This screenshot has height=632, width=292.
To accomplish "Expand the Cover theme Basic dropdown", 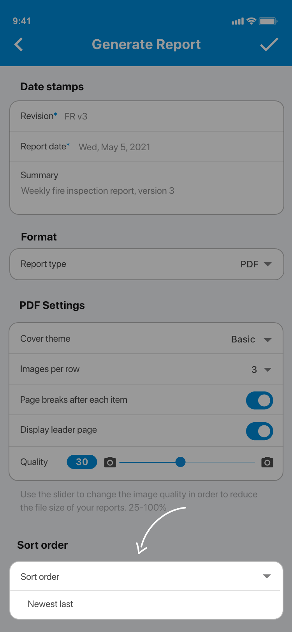I will point(251,339).
